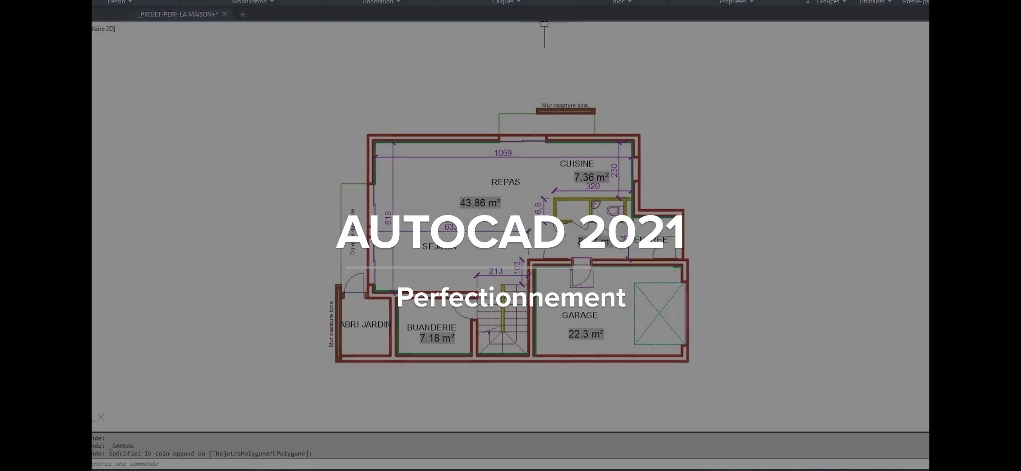
Task: Select the 103 vertical dimension value
Action: click(517, 267)
